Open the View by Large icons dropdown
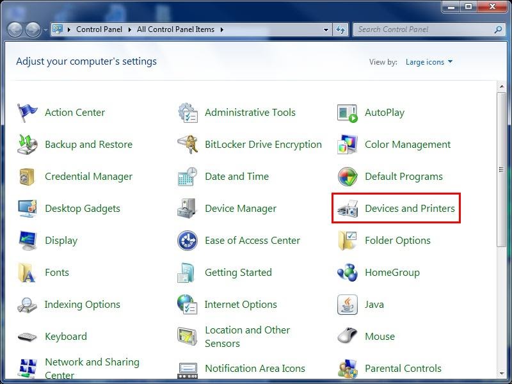512x384 pixels. (x=429, y=62)
